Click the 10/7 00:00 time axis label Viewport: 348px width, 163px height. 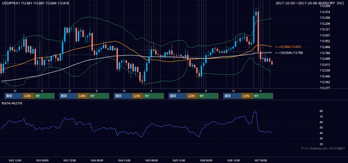tap(261, 160)
